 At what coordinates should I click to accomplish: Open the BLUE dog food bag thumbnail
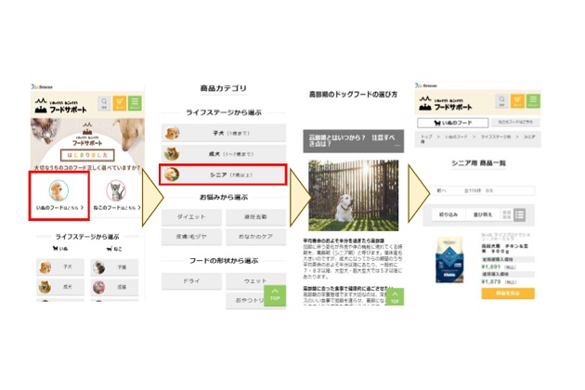[x=450, y=260]
